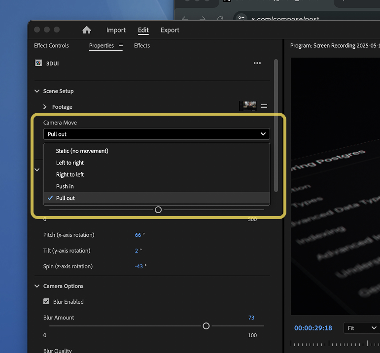Viewport: 380px width, 353px height.
Task: Open the Export tab
Action: click(x=170, y=30)
